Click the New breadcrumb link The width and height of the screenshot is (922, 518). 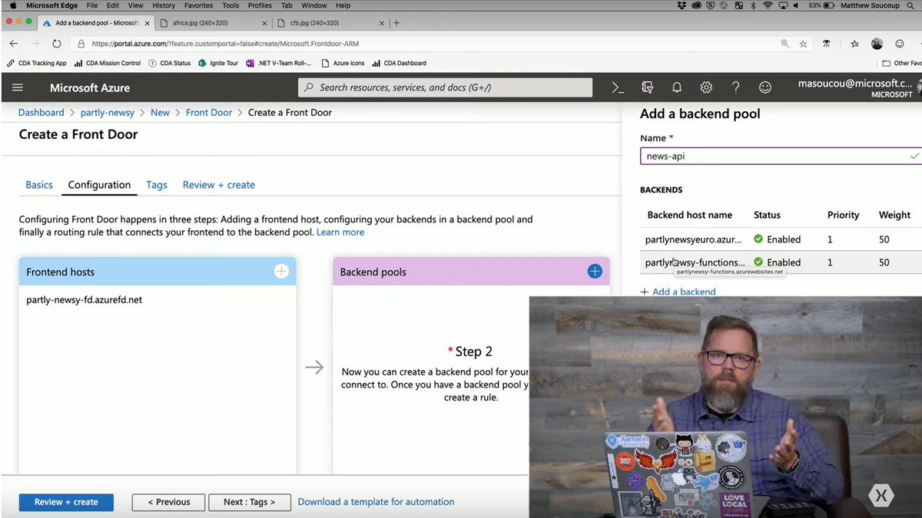160,112
